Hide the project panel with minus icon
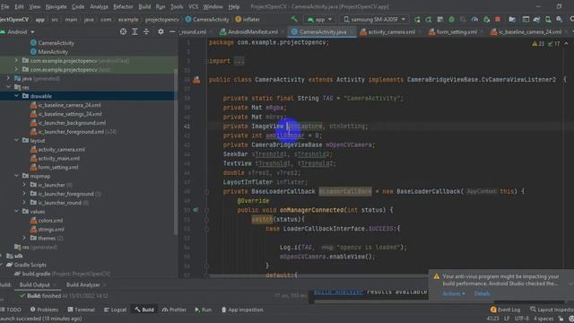Screen dimensions: 574x323 [171, 32]
